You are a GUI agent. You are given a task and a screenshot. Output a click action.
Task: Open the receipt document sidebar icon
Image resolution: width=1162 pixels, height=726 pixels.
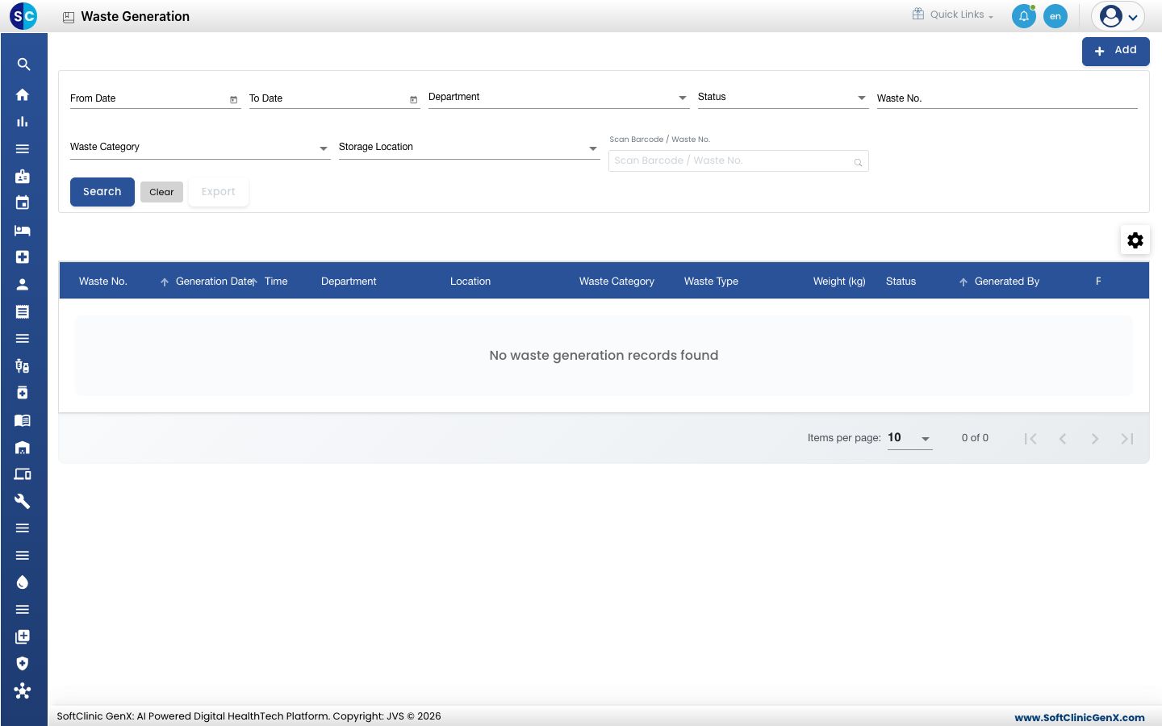23,311
